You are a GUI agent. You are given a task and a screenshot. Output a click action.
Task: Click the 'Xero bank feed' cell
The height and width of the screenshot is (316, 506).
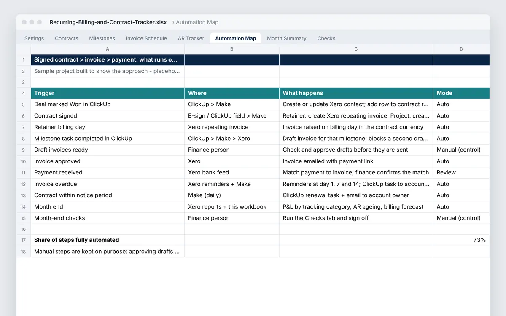coord(232,173)
